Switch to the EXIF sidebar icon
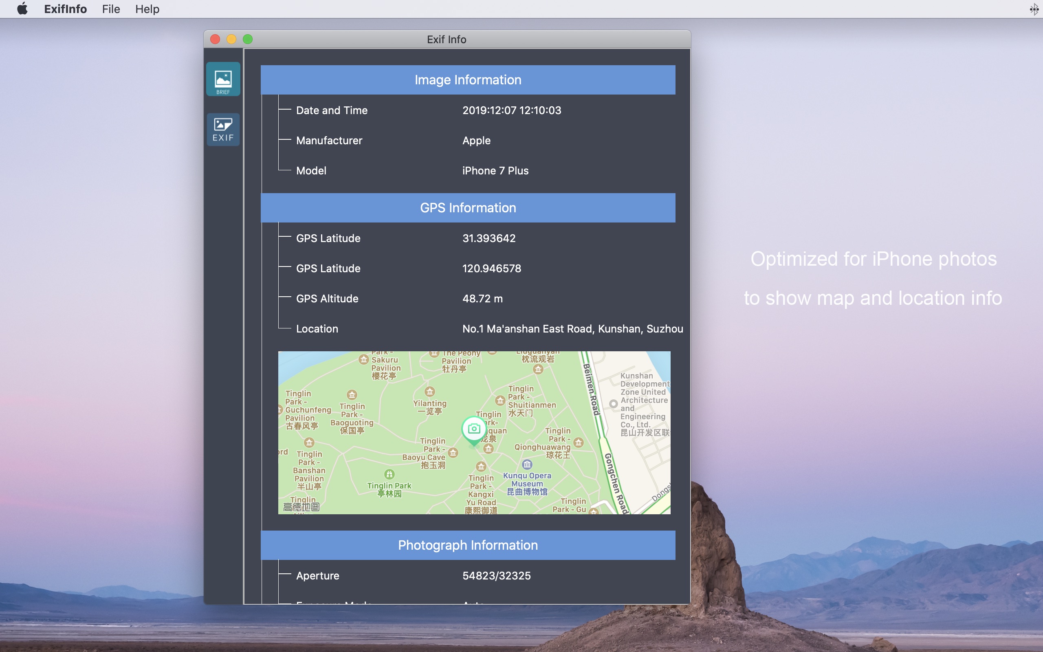 coord(223,129)
